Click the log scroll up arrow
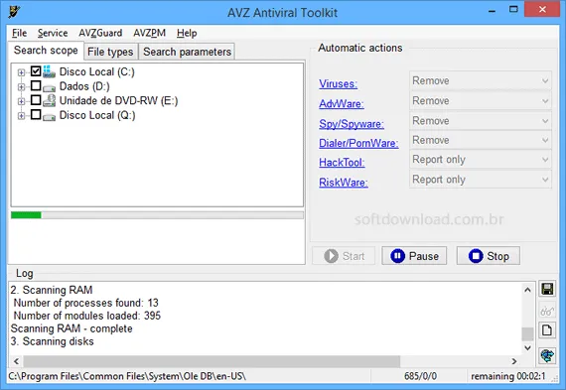The height and width of the screenshot is (390, 566). coord(527,290)
